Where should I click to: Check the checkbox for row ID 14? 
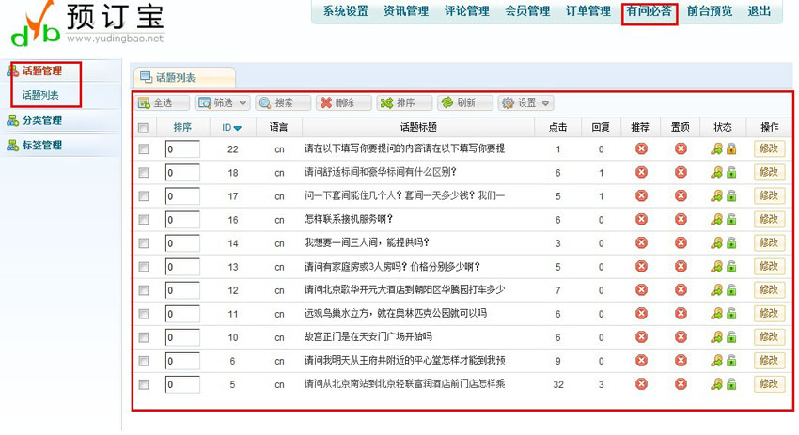144,243
